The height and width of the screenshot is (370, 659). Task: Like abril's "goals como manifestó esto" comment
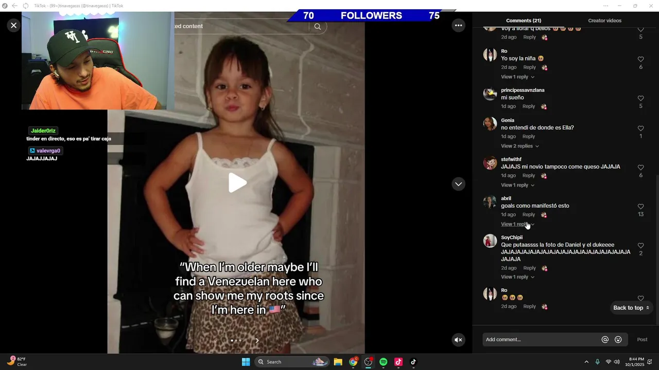point(640,207)
